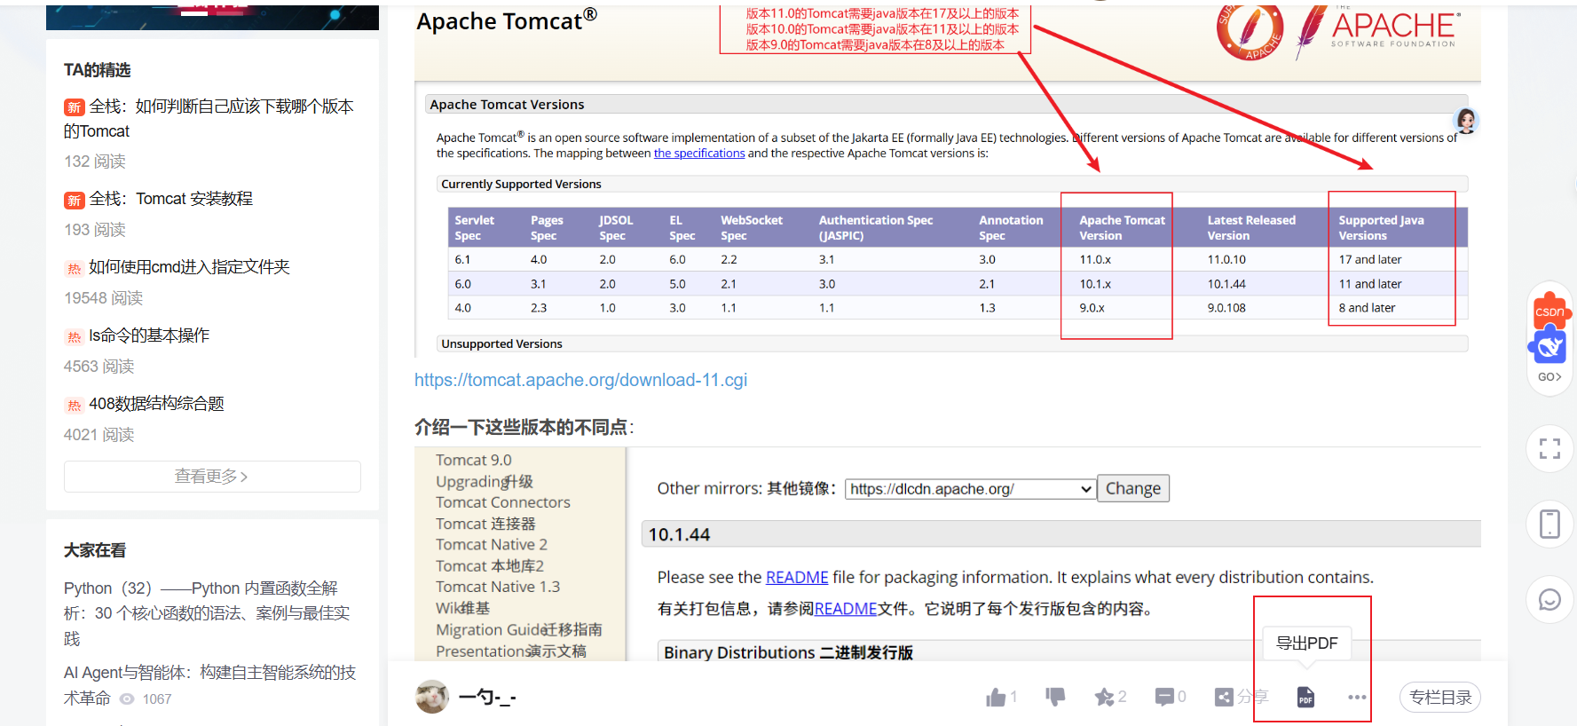Image resolution: width=1577 pixels, height=726 pixels.
Task: Click the Apache Software Foundation logo
Action: (x=1377, y=30)
